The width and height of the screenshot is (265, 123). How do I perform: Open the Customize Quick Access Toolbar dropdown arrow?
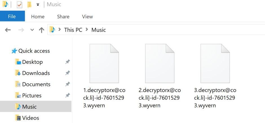click(x=38, y=5)
